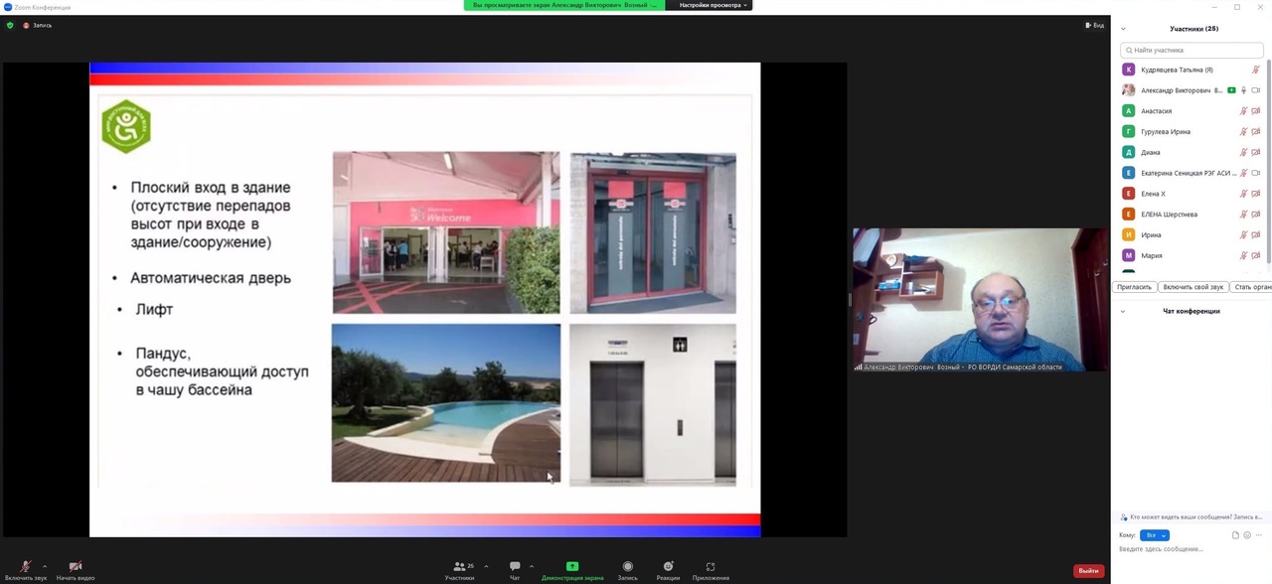Click camera icon for Екатерина Сеницкая
Image resolution: width=1272 pixels, height=584 pixels.
pyautogui.click(x=1256, y=173)
